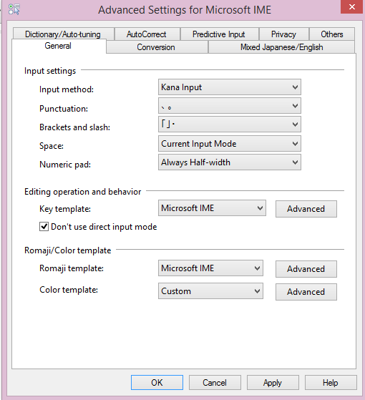Expand the Color template dropdown
The width and height of the screenshot is (365, 400).
coord(210,291)
